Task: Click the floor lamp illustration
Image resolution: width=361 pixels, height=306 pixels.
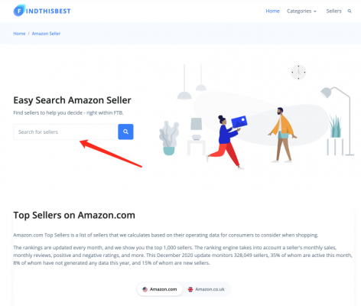Action: [338, 121]
